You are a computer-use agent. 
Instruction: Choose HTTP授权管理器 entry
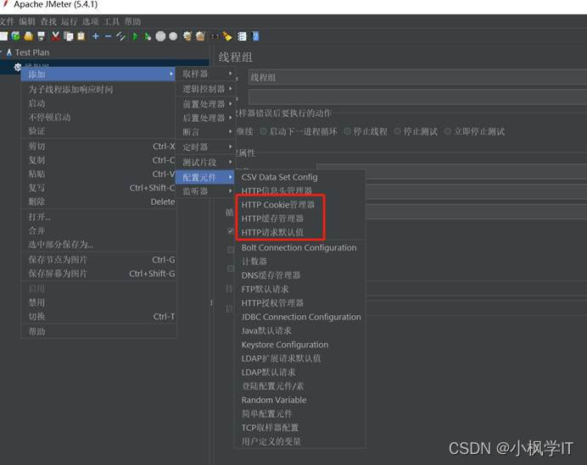click(x=300, y=303)
